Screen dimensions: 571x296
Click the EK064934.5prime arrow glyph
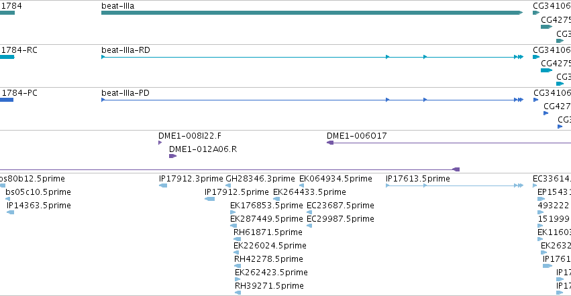(x=301, y=186)
